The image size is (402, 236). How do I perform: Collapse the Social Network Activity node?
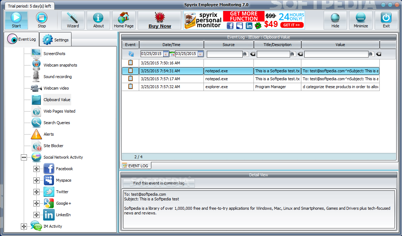[24, 157]
